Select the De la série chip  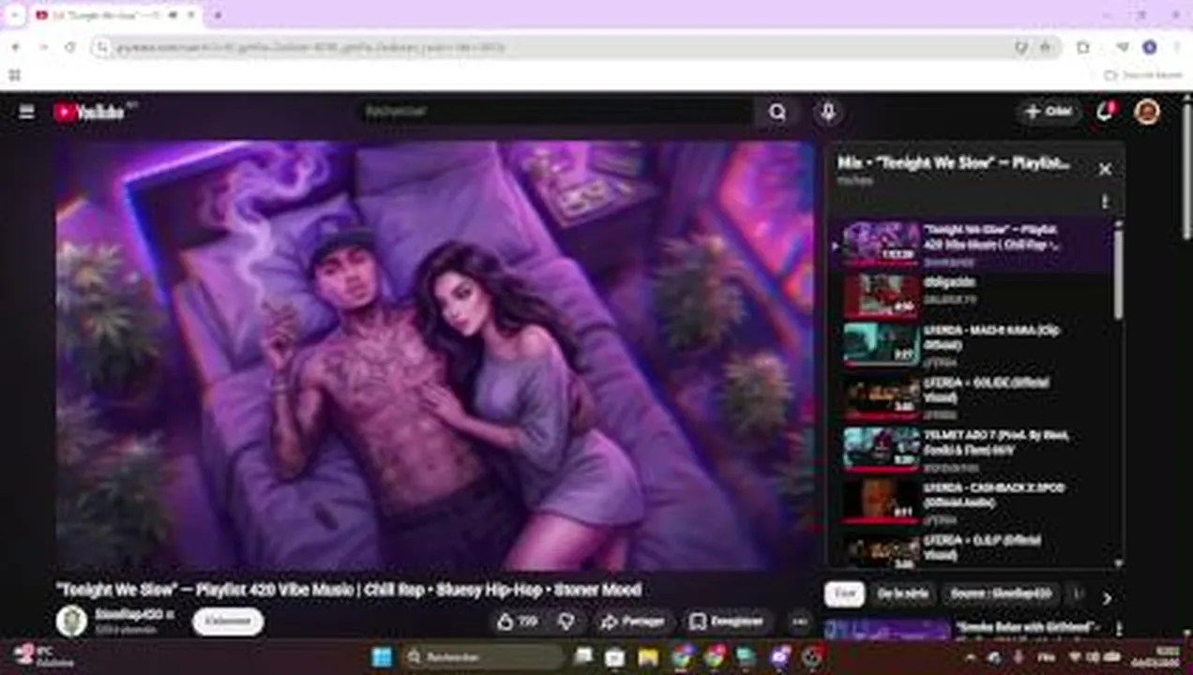point(902,594)
